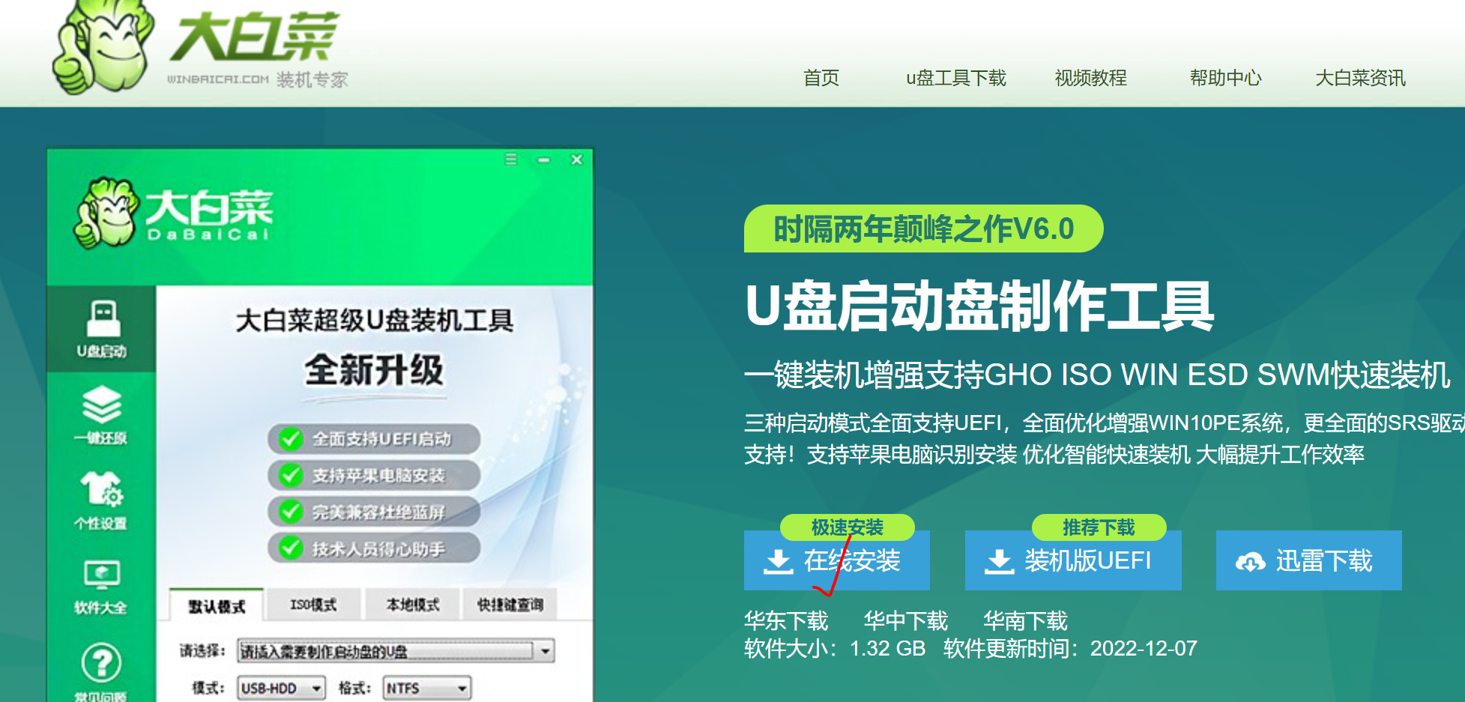Open 软件大全 monitor icon in sidebar
1465x702 pixels.
[101, 587]
